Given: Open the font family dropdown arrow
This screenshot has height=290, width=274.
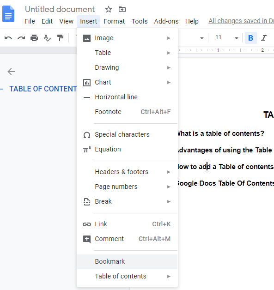Looking at the screenshot, I should pos(201,38).
